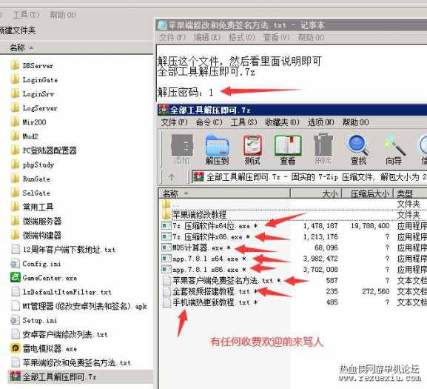Open the 向导 (Wizard) wand icon
Image resolution: width=427 pixels, height=389 pixels.
click(394, 150)
